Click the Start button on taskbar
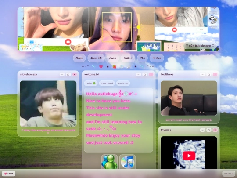The height and width of the screenshot is (178, 237). click(9, 174)
